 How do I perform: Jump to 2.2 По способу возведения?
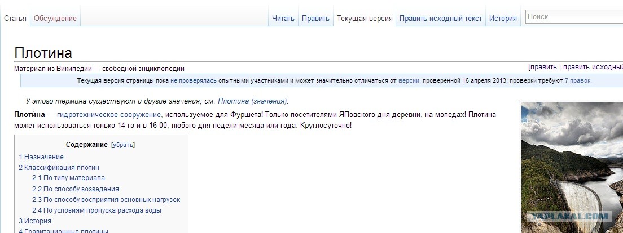click(x=76, y=189)
